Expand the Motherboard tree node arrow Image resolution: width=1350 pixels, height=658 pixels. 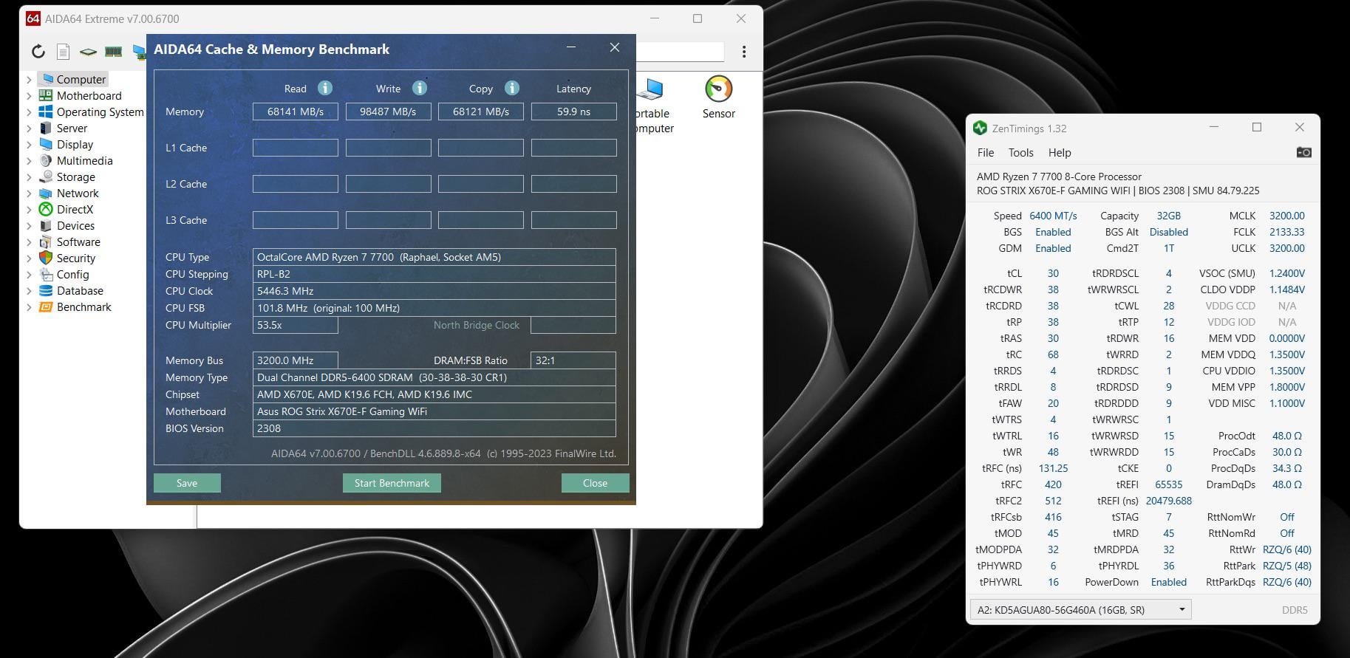[29, 95]
